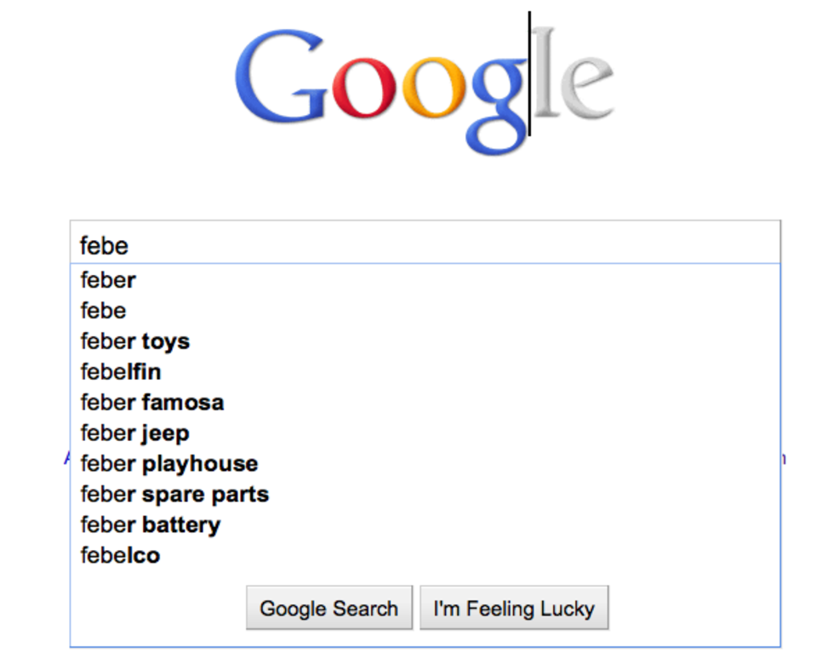Click the blue lowercase "g" in the logo

pos(496,106)
